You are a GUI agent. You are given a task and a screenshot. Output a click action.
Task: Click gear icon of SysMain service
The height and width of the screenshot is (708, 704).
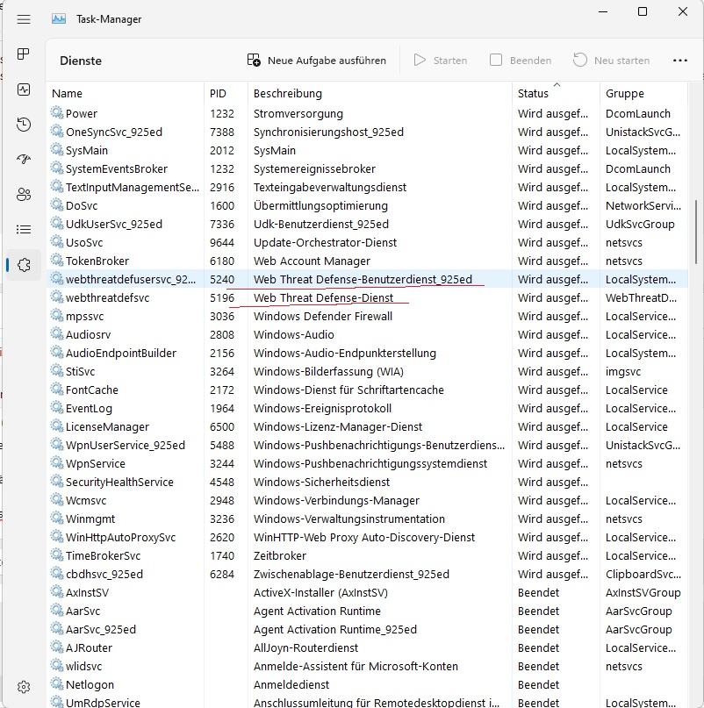(57, 149)
